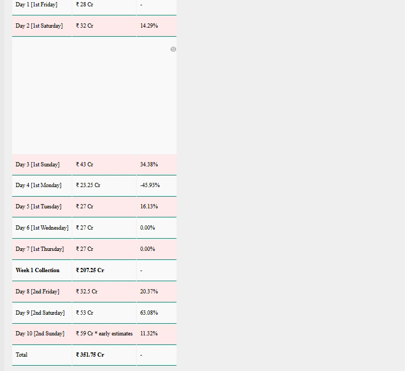
Task: Click the Total row label
Action: click(22, 355)
